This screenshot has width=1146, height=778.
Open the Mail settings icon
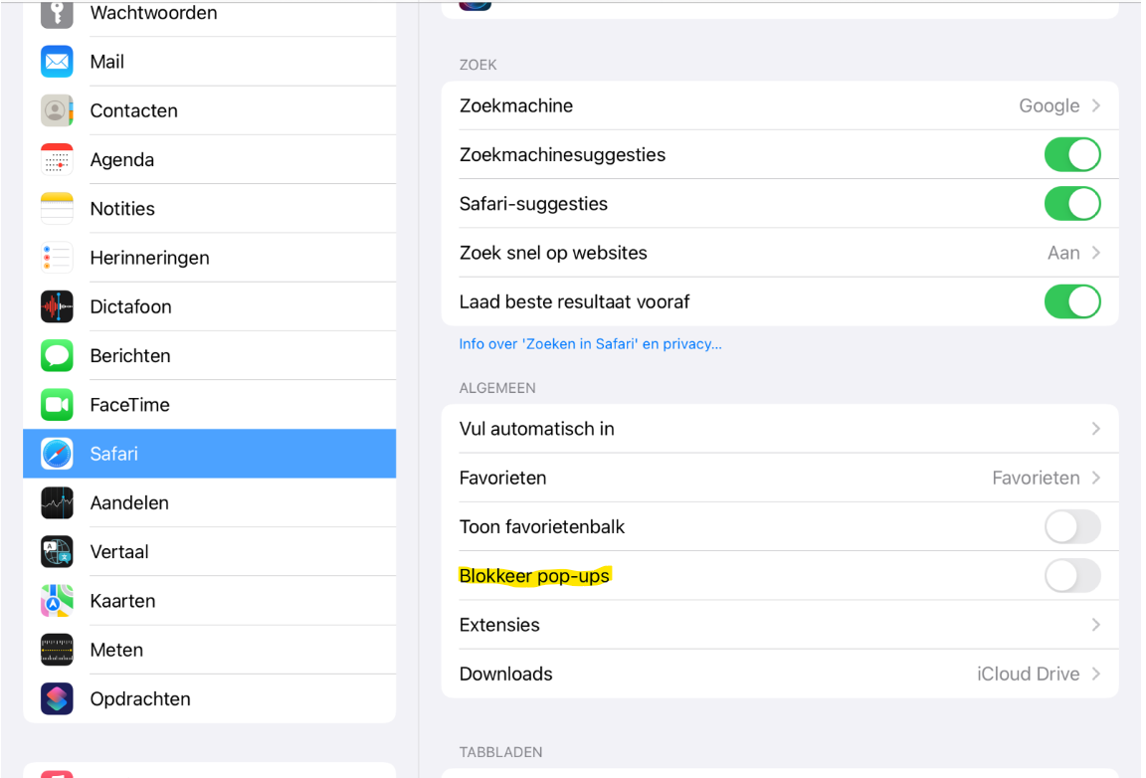tap(57, 62)
